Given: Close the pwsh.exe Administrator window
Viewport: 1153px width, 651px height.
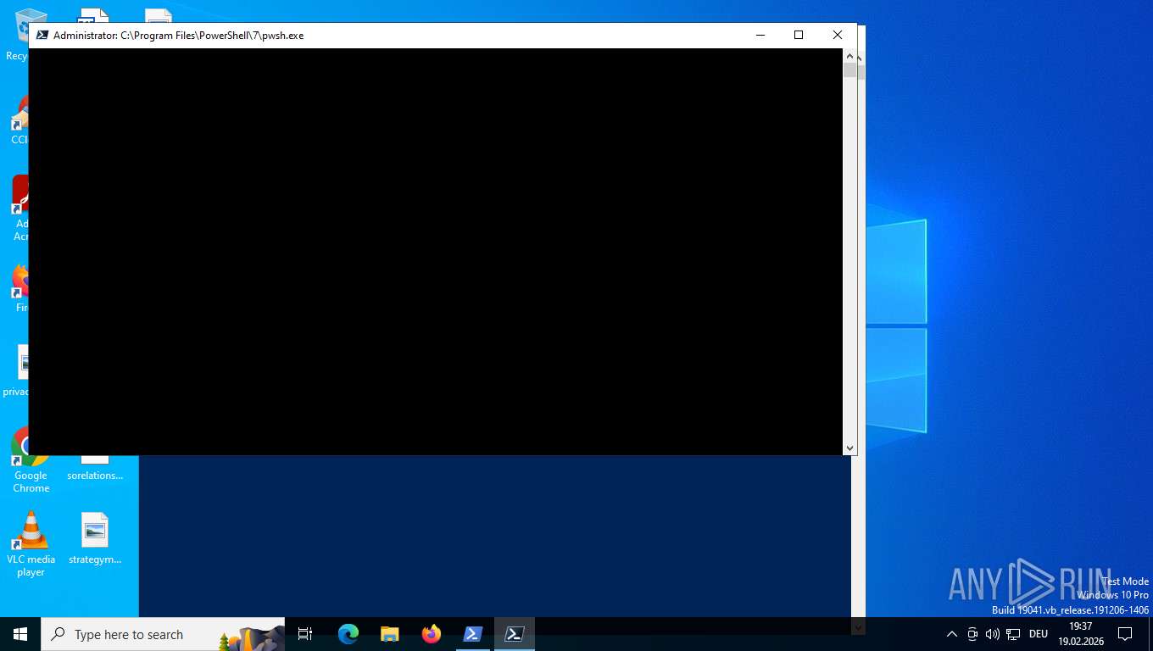Looking at the screenshot, I should click(x=837, y=35).
